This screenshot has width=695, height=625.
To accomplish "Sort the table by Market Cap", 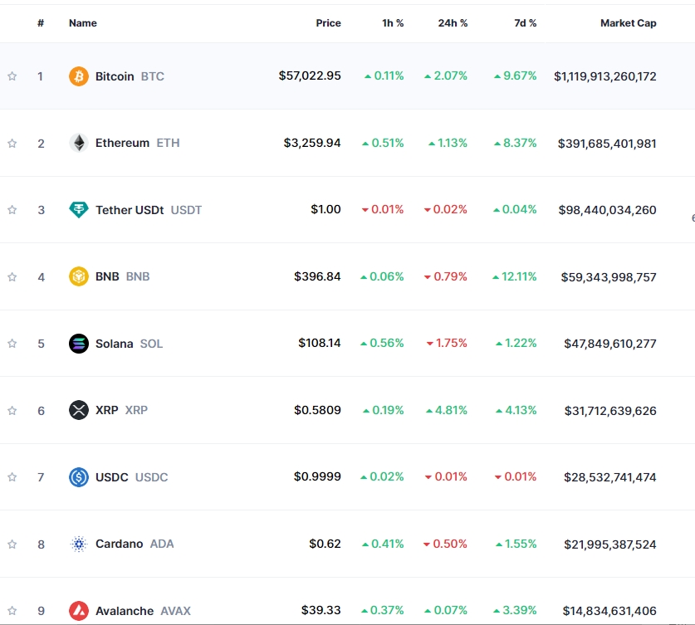I will click(628, 23).
